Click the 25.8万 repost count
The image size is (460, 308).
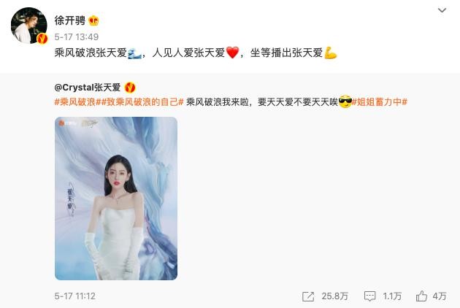[334, 296]
